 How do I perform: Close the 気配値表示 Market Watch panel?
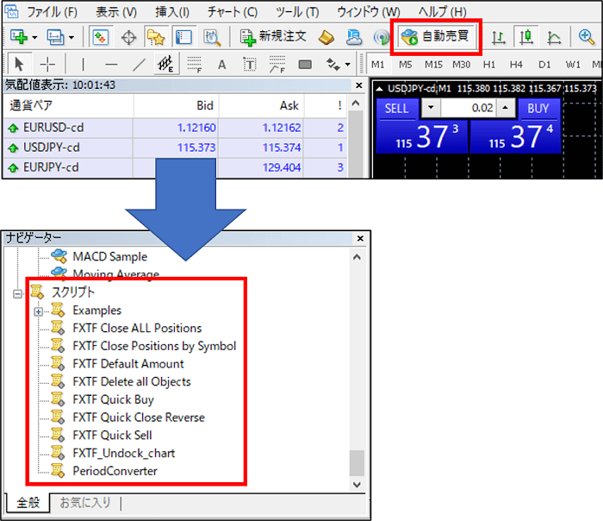359,85
